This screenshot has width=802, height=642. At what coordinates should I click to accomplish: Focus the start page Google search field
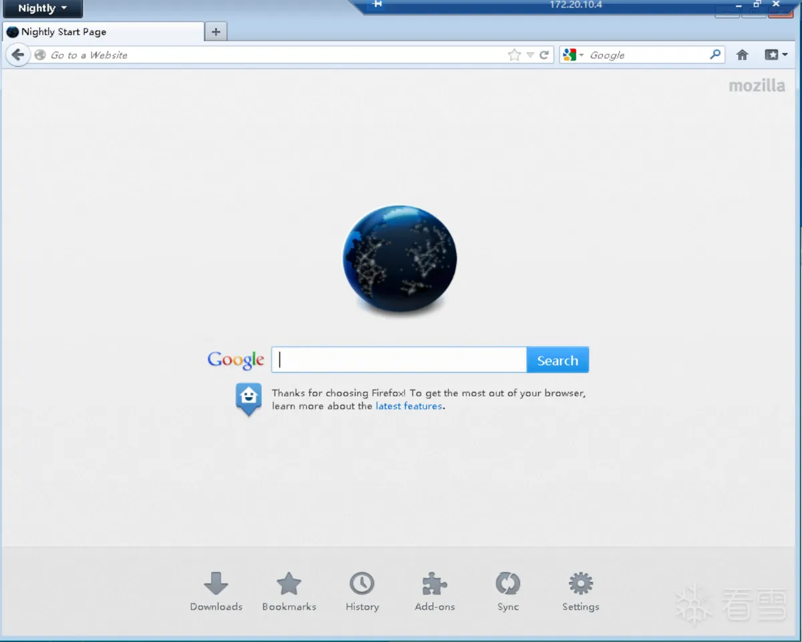click(x=399, y=360)
